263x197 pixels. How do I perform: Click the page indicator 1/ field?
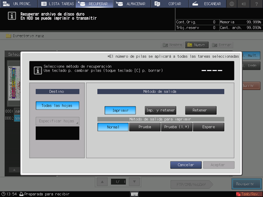pyautogui.click(x=119, y=182)
